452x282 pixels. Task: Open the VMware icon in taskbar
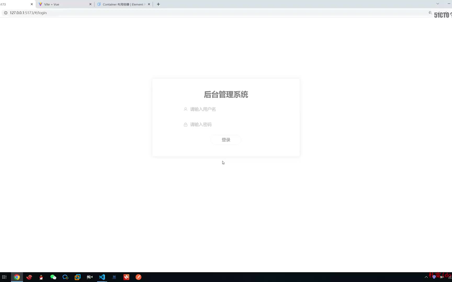78,277
